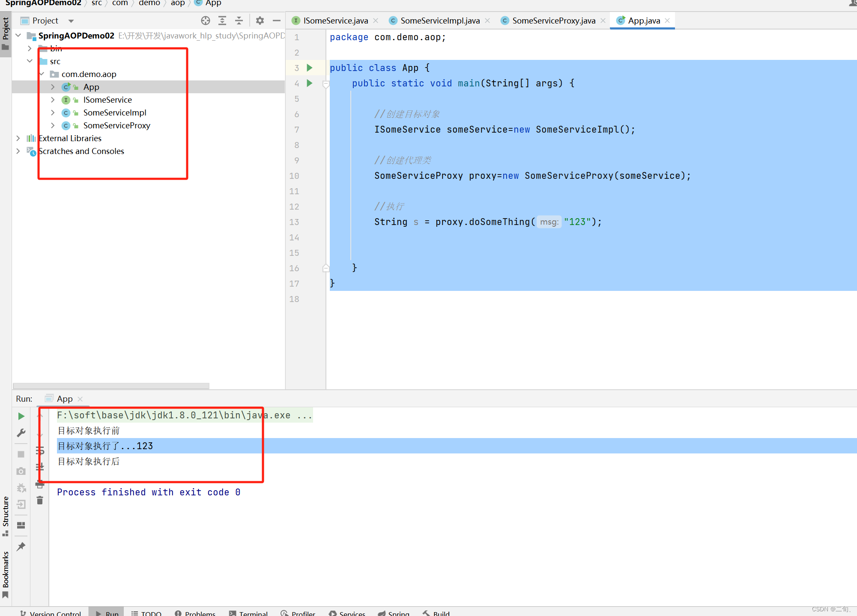Click the Collapse All icon in Project panel
The width and height of the screenshot is (857, 616).
point(239,21)
